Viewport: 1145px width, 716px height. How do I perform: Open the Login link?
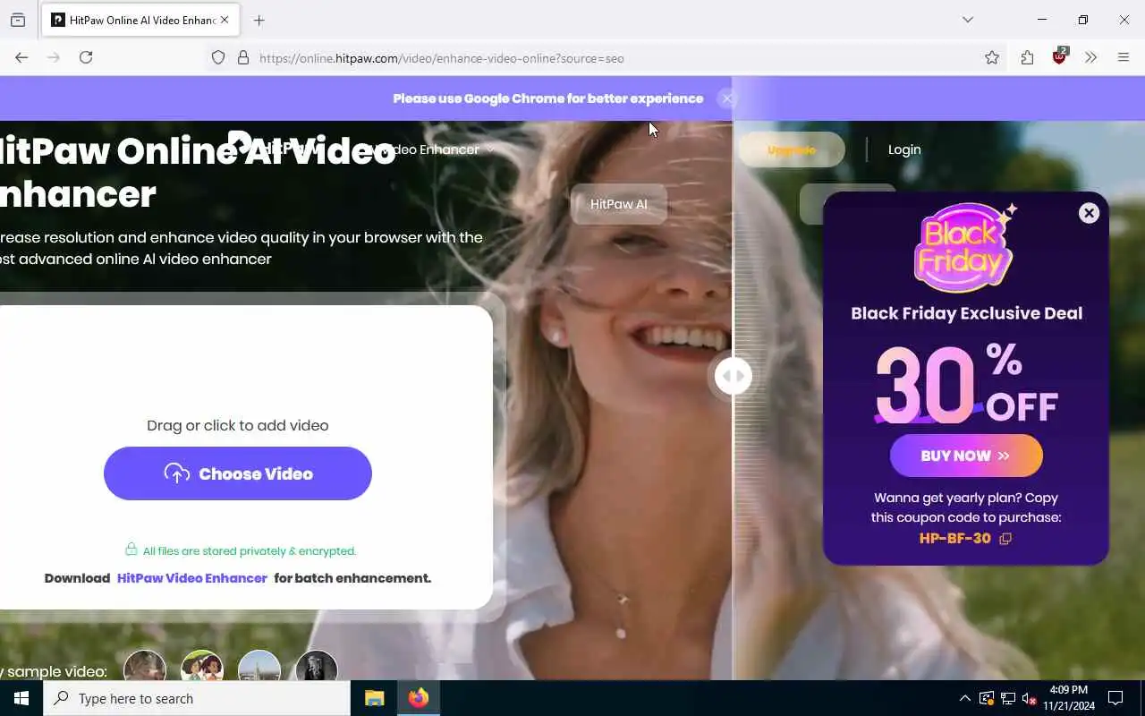tap(904, 149)
